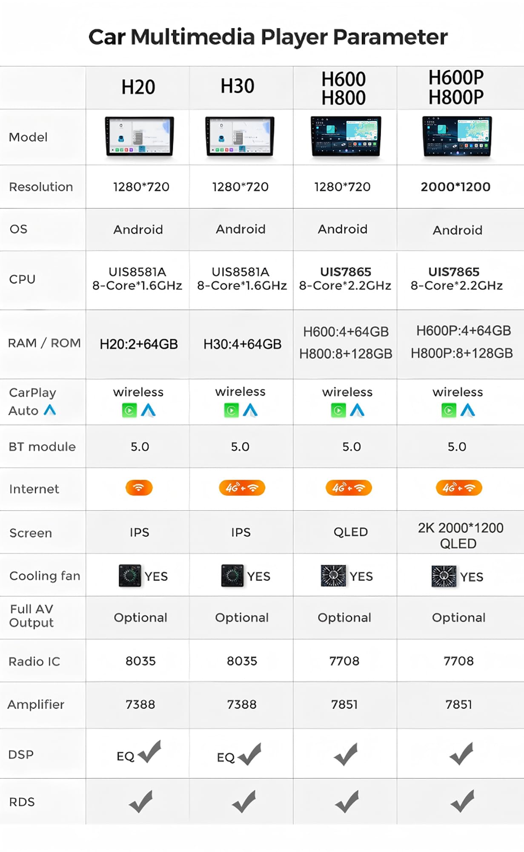Click the WiFi-only orange badge for H20
This screenshot has height=852, width=524.
point(139,488)
